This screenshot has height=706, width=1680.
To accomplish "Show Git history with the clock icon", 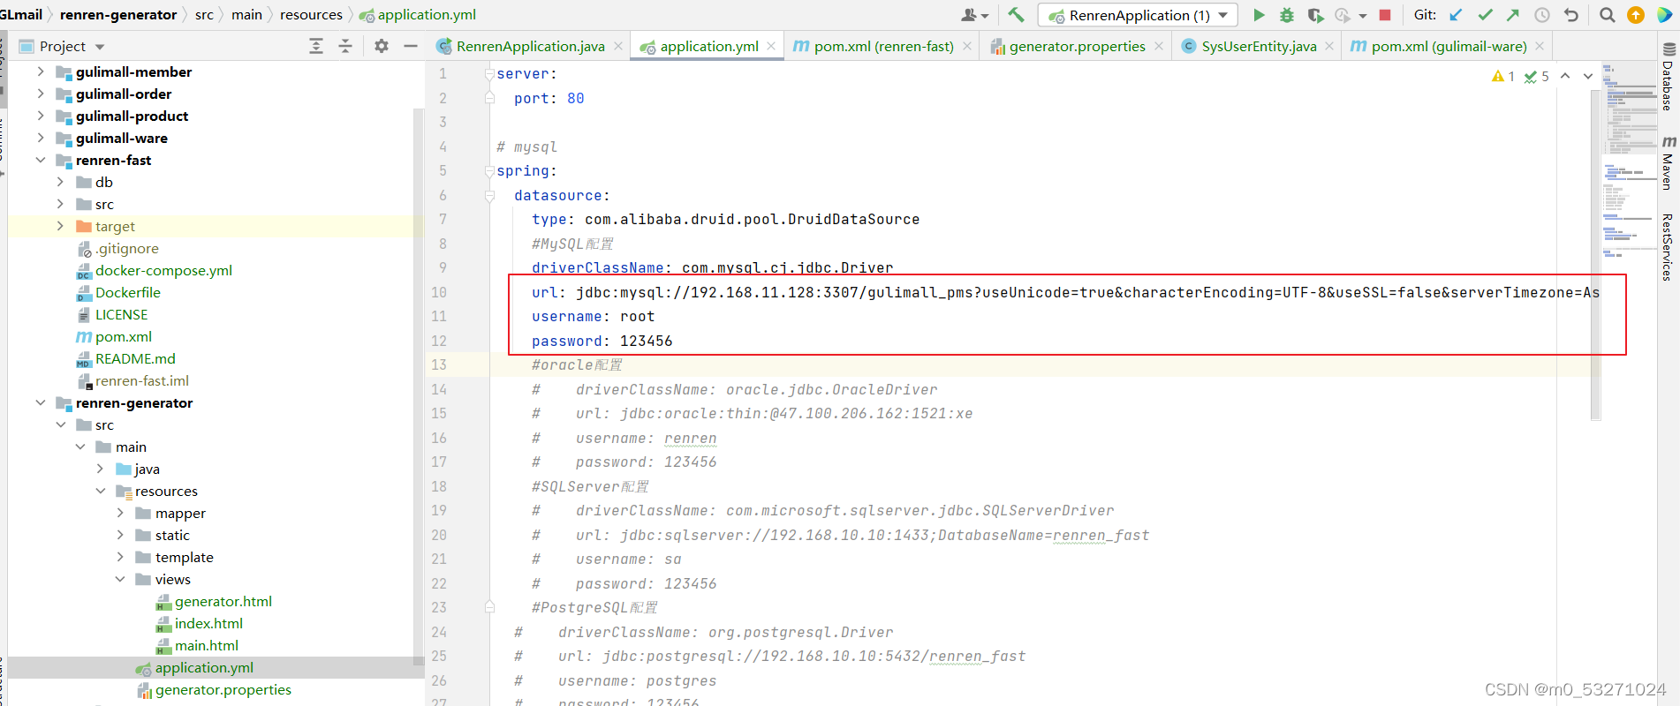I will 1542,15.
